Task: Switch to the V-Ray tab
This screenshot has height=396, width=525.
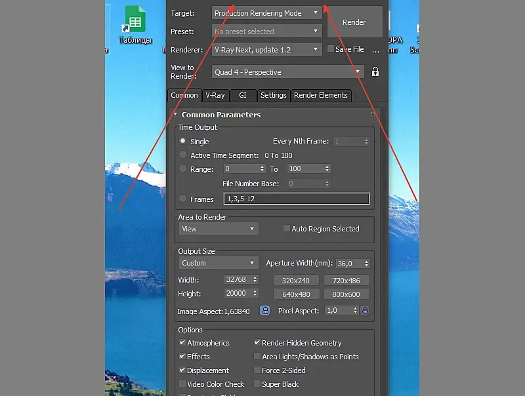Action: point(215,95)
